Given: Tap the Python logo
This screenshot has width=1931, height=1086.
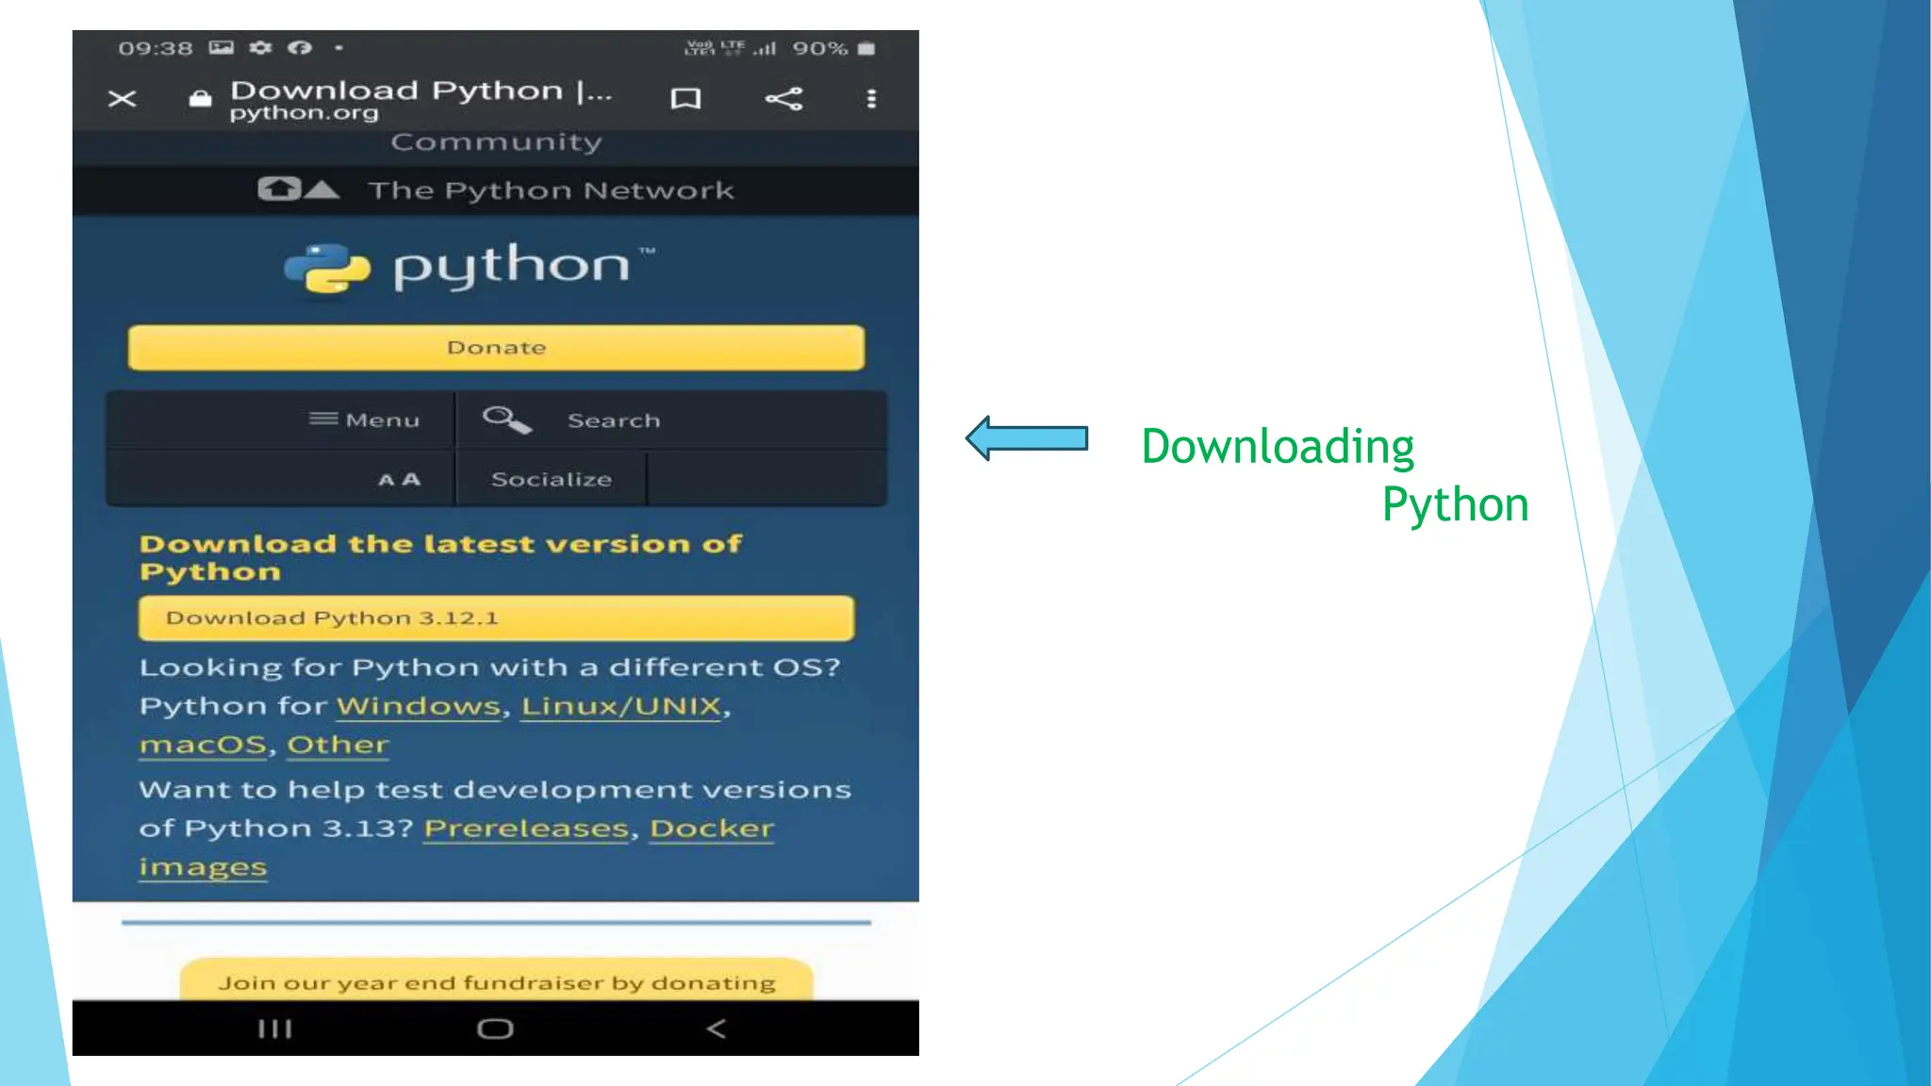Looking at the screenshot, I should pyautogui.click(x=470, y=268).
